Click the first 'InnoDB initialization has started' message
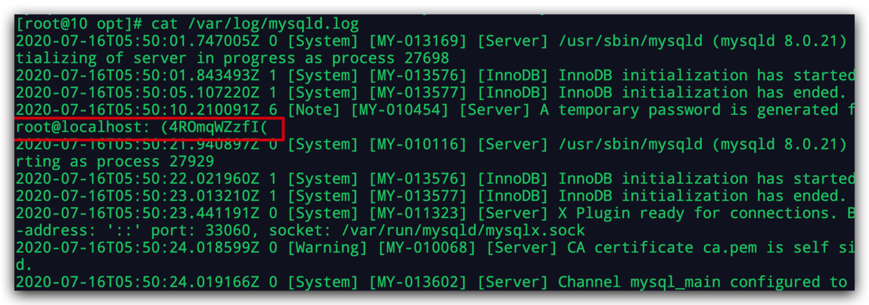The width and height of the screenshot is (869, 305). [705, 75]
